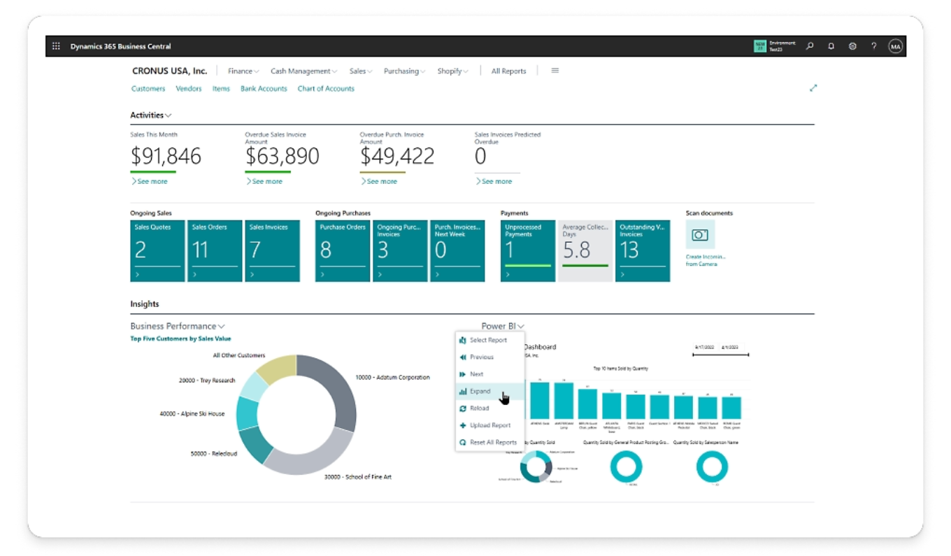Open the app launcher waffle icon

click(57, 46)
